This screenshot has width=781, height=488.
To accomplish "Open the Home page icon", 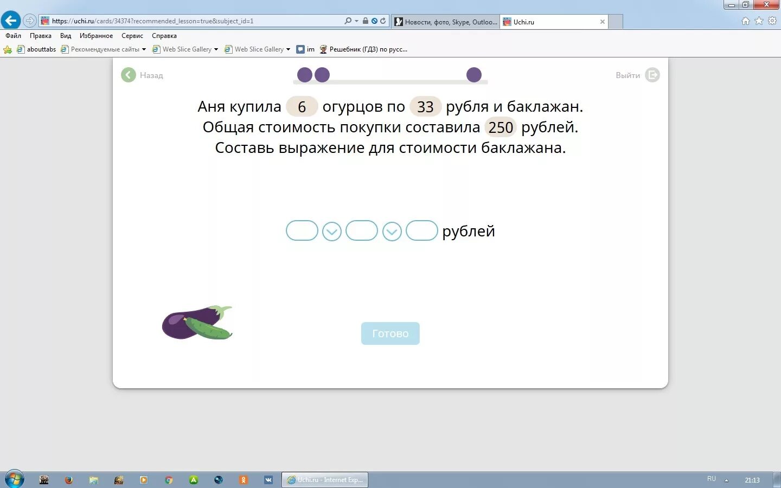I will (746, 21).
